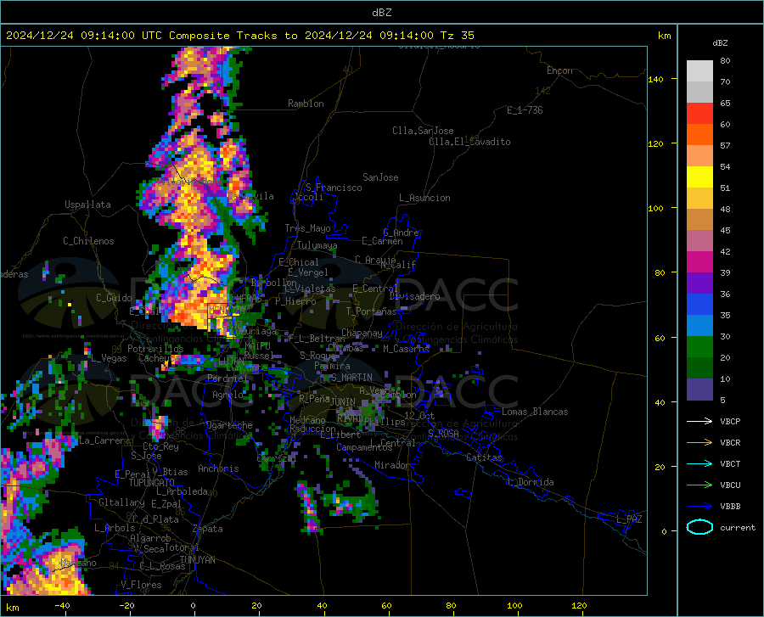The image size is (764, 617).
Task: Click the Divisadero map label
Action: 414,296
